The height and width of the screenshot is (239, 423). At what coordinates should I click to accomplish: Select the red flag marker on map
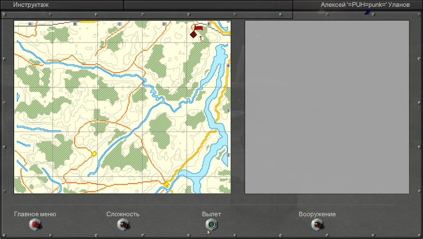click(x=198, y=28)
